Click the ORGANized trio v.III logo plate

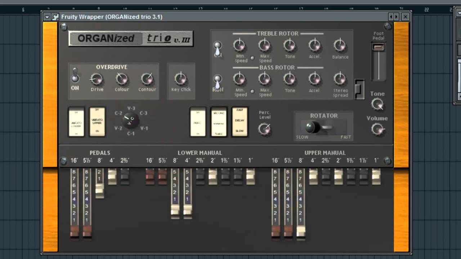(x=131, y=38)
